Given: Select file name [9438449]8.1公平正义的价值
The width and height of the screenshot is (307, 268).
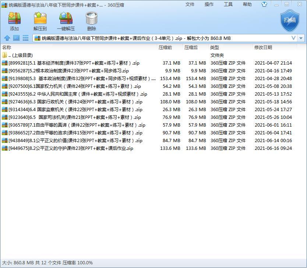Looking at the screenshot, I should (x=75, y=141).
